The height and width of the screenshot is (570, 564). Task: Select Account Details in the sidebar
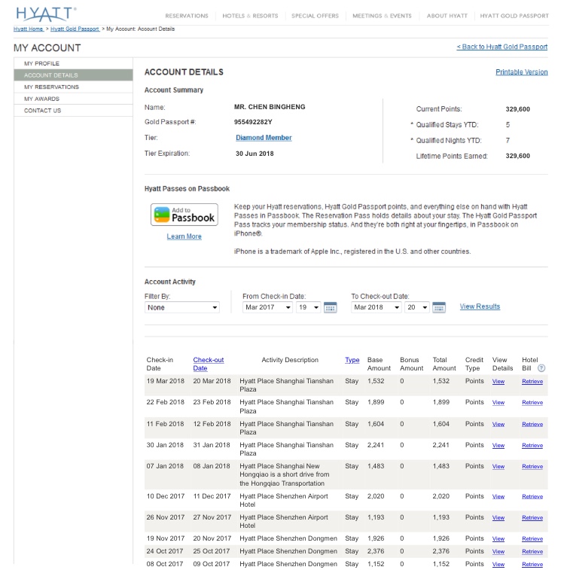pos(73,75)
